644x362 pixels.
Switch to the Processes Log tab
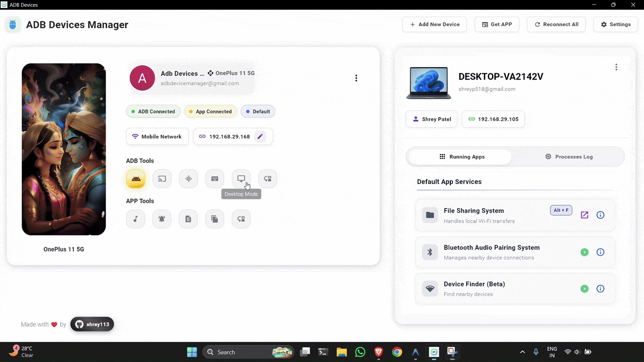(x=569, y=156)
